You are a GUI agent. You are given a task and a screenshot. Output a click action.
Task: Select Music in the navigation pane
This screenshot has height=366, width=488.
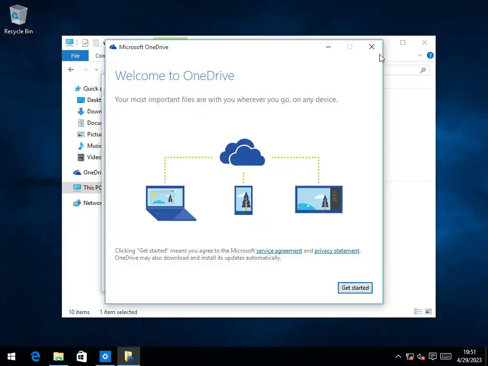point(89,146)
